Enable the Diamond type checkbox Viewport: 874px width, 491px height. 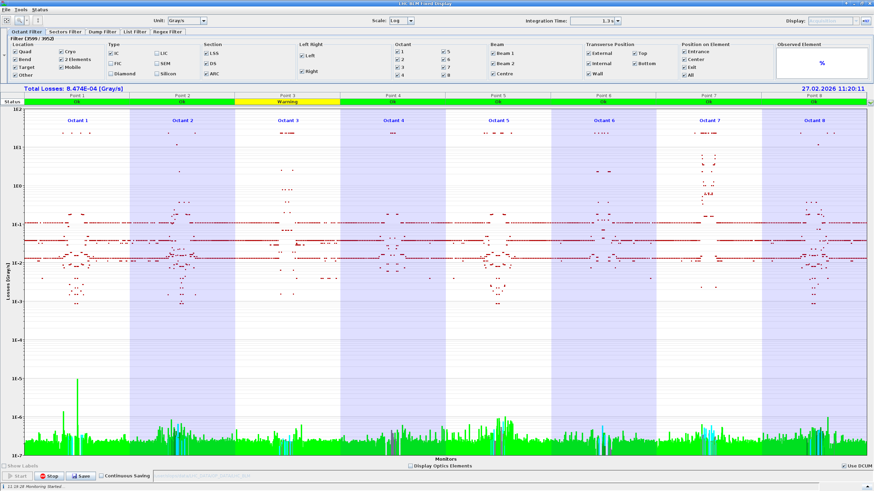[111, 74]
